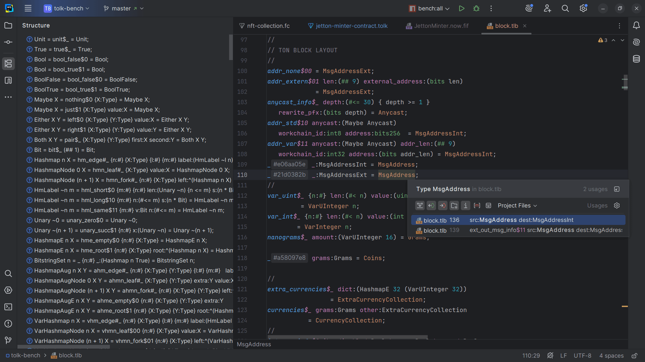Toggle the Structure tool window

click(8, 63)
